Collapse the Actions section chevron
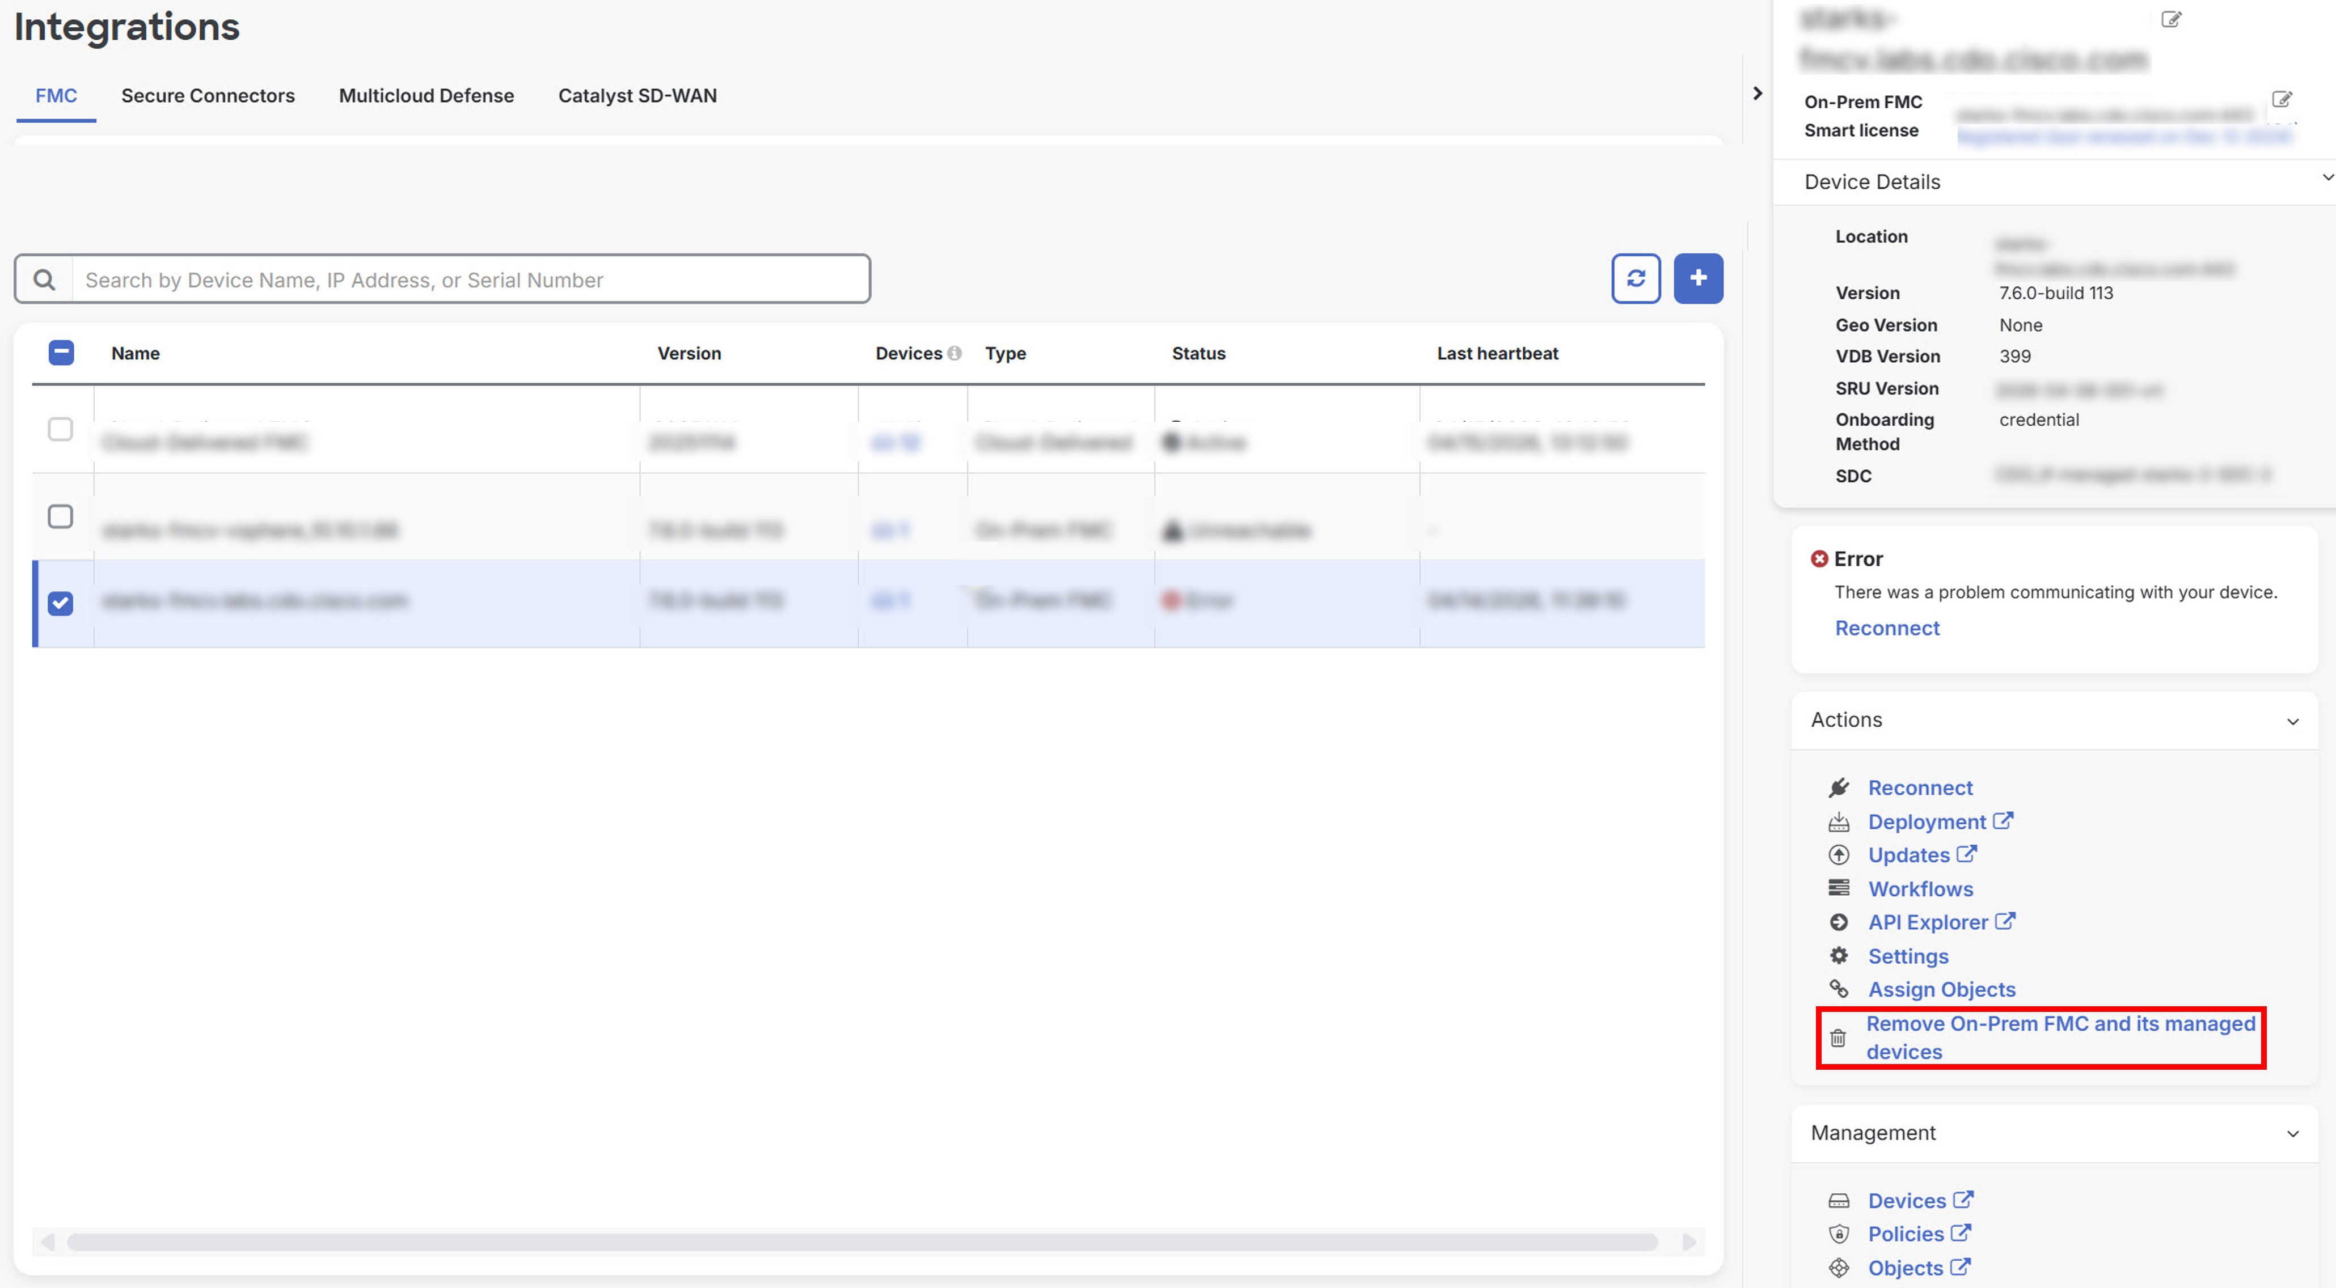Image resolution: width=2336 pixels, height=1288 pixels. 2292,722
